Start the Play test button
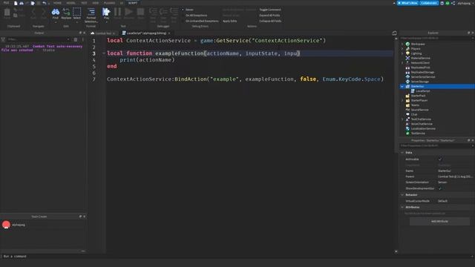 (x=106, y=13)
